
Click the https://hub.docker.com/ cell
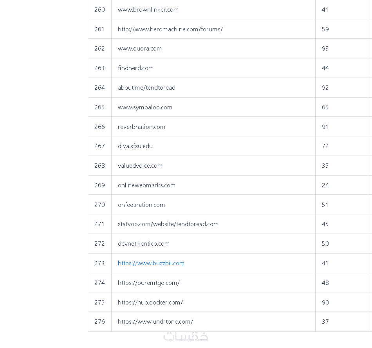[x=150, y=303]
